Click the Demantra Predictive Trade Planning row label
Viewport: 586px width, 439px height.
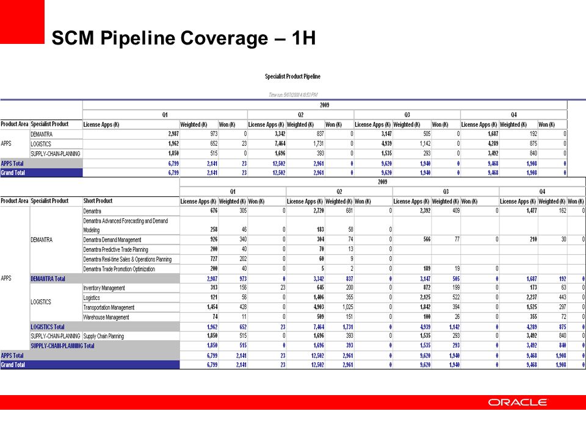pyautogui.click(x=115, y=249)
